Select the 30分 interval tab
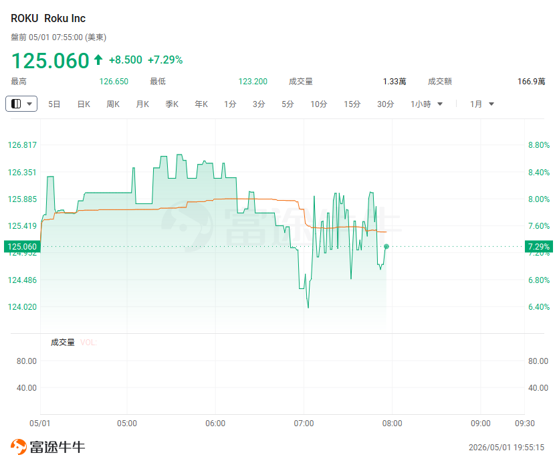This screenshot has width=555, height=465. pos(385,104)
